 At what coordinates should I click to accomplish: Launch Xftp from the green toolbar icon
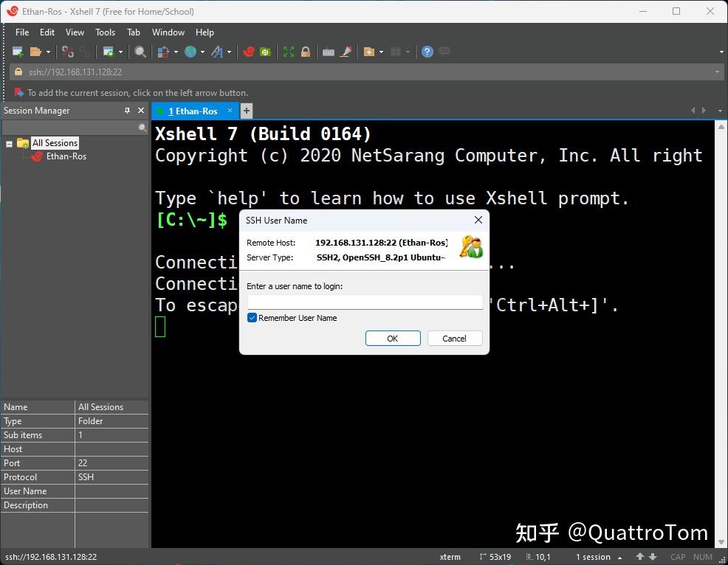click(x=265, y=52)
